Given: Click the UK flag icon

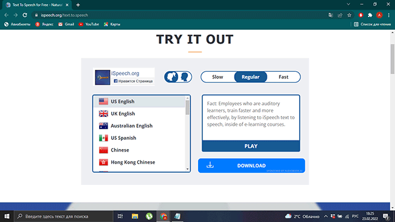Looking at the screenshot, I should [103, 114].
